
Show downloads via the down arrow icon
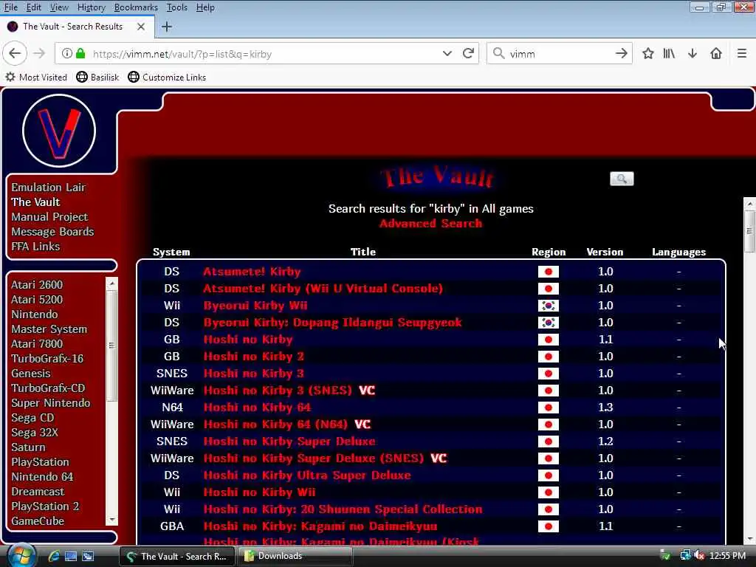(693, 53)
